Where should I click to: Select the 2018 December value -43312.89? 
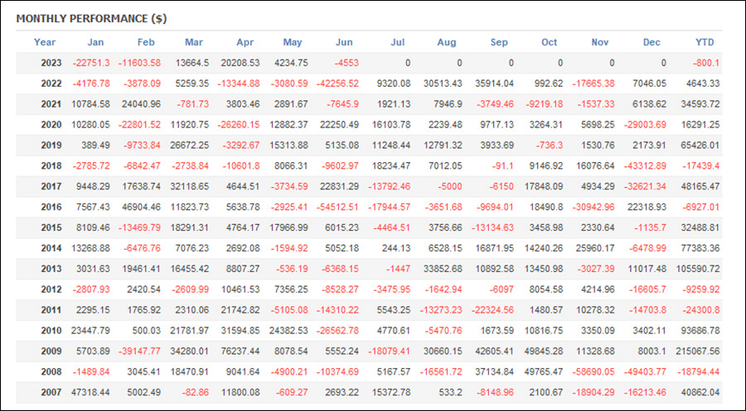[645, 166]
